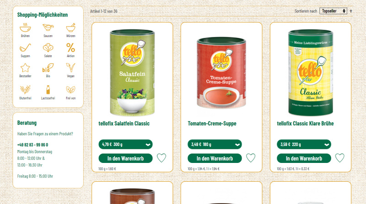This screenshot has height=204, width=366.
Task: Filter by Vegan leaf icon
Action: pyautogui.click(x=71, y=68)
